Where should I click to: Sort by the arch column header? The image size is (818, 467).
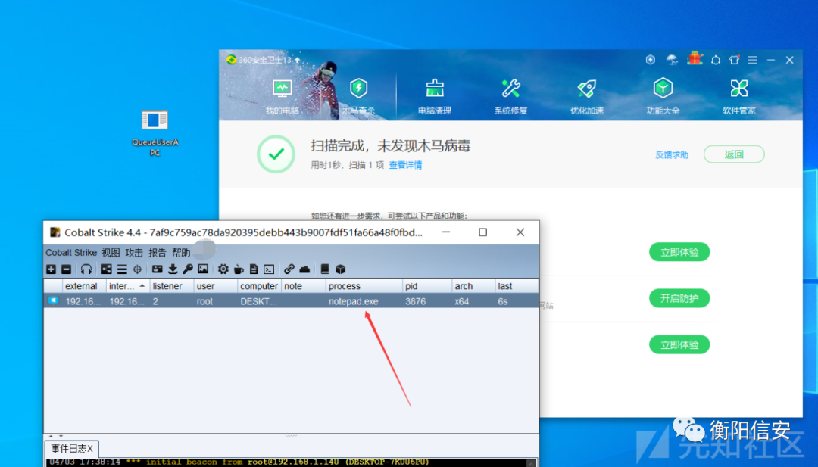pos(473,286)
